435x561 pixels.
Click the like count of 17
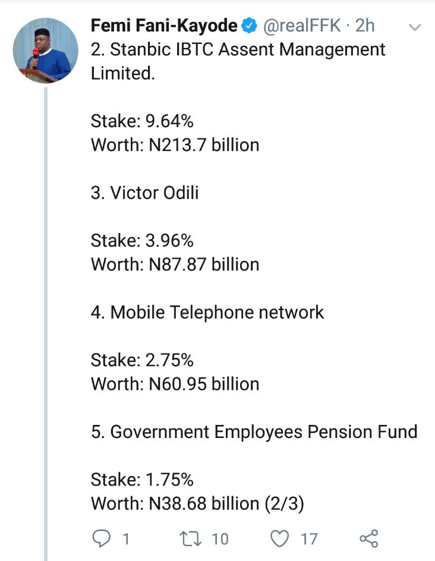(x=309, y=539)
